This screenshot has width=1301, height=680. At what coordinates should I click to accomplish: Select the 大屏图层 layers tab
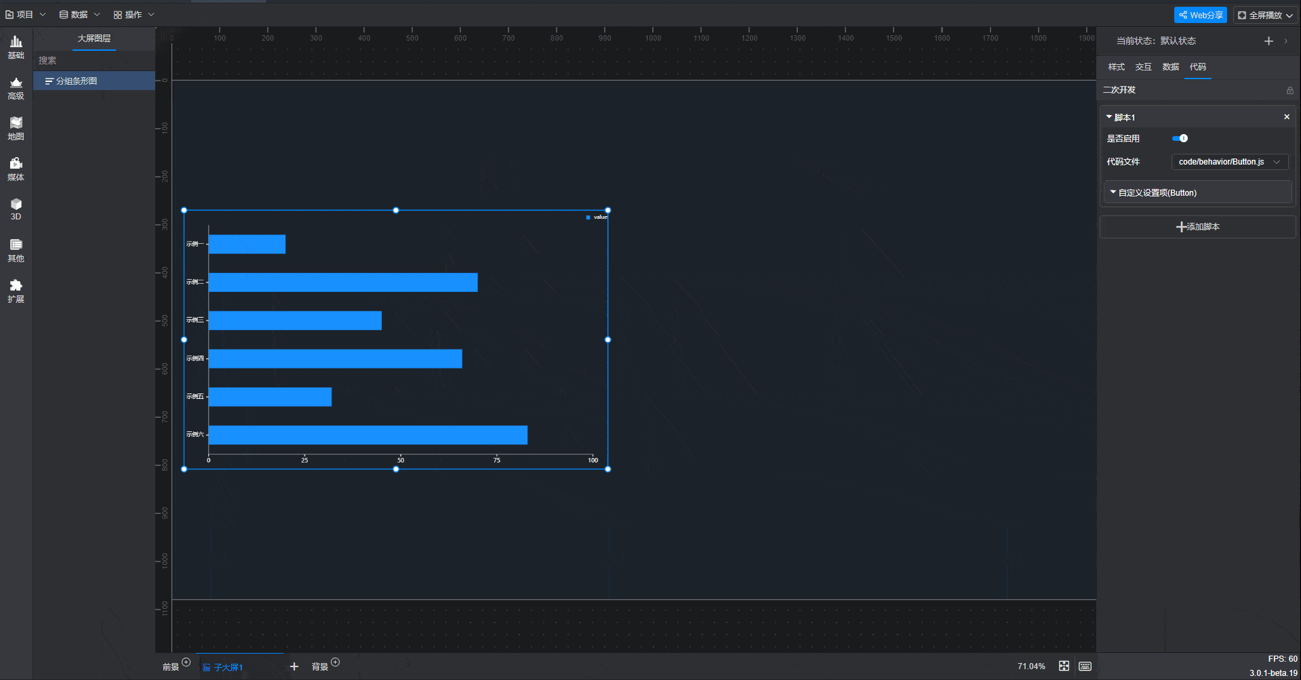pos(94,39)
